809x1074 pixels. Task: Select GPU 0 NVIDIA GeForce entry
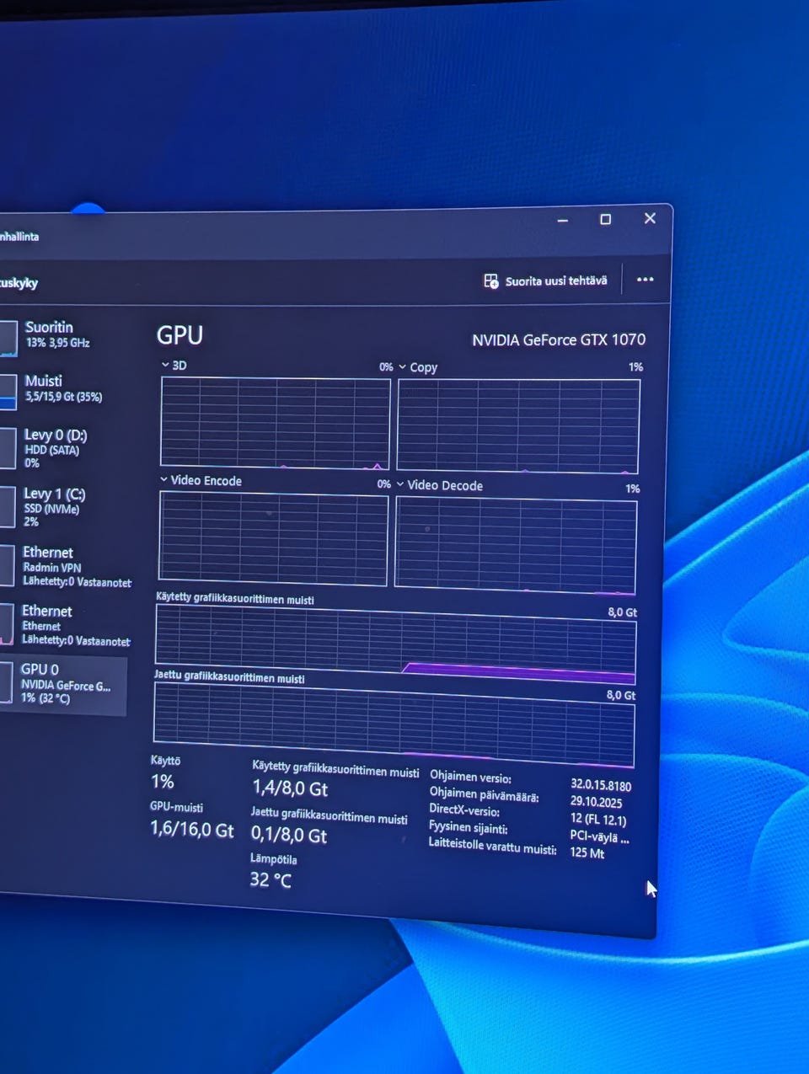click(63, 686)
